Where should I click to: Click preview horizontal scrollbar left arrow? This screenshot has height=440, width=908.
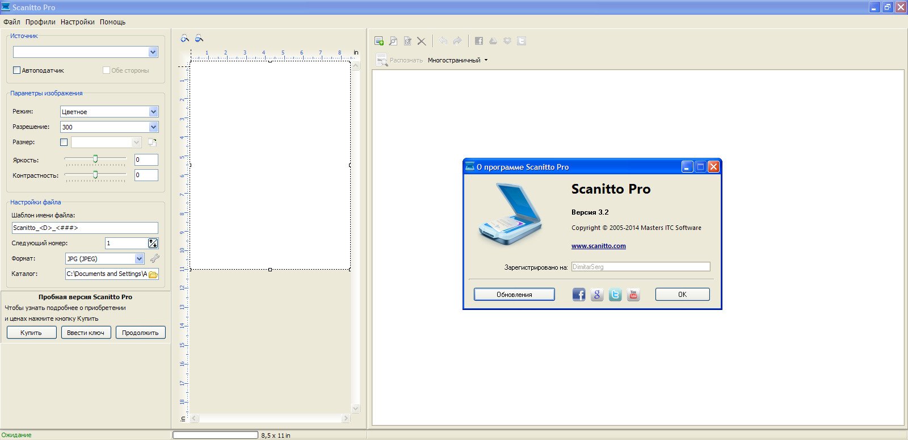pos(194,418)
